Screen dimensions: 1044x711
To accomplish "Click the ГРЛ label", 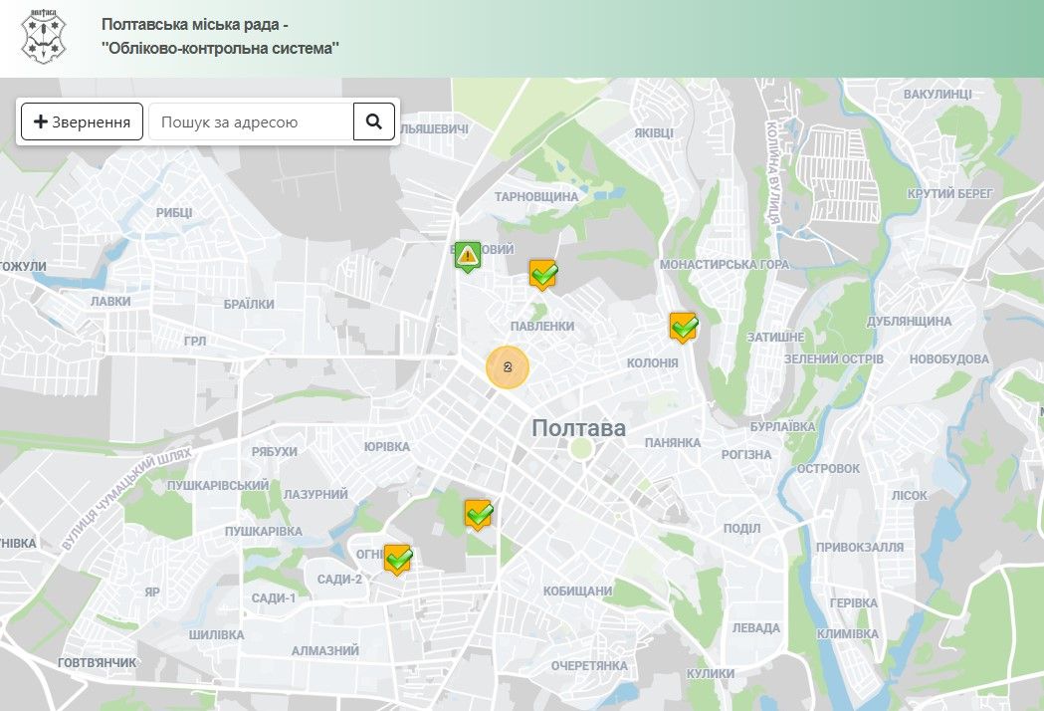I will 195,342.
